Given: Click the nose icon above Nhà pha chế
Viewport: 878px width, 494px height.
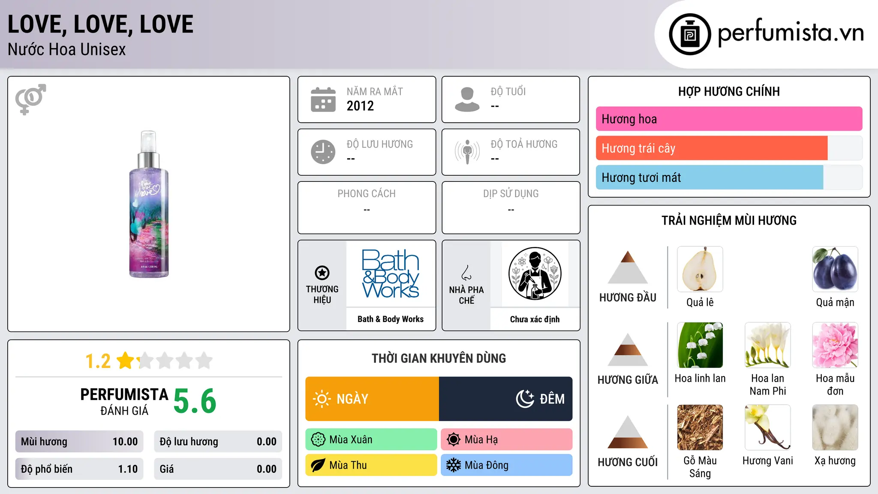Looking at the screenshot, I should [x=466, y=273].
